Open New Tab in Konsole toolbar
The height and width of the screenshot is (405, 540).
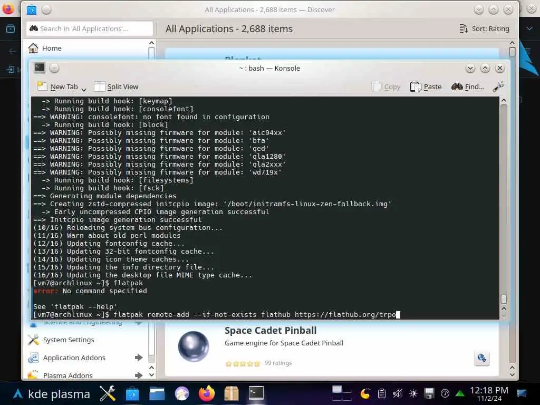tap(57, 87)
